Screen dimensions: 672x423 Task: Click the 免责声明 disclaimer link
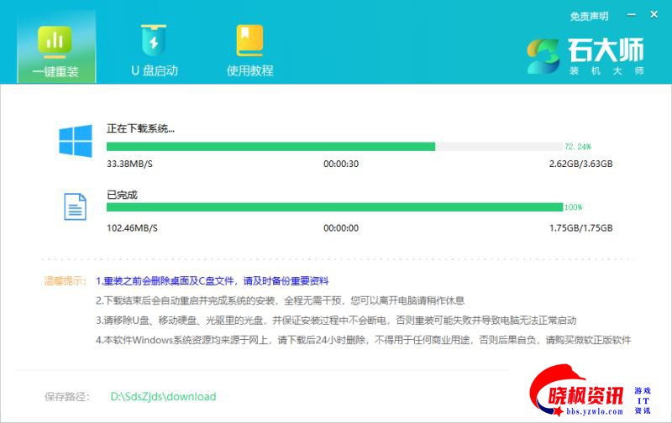589,16
